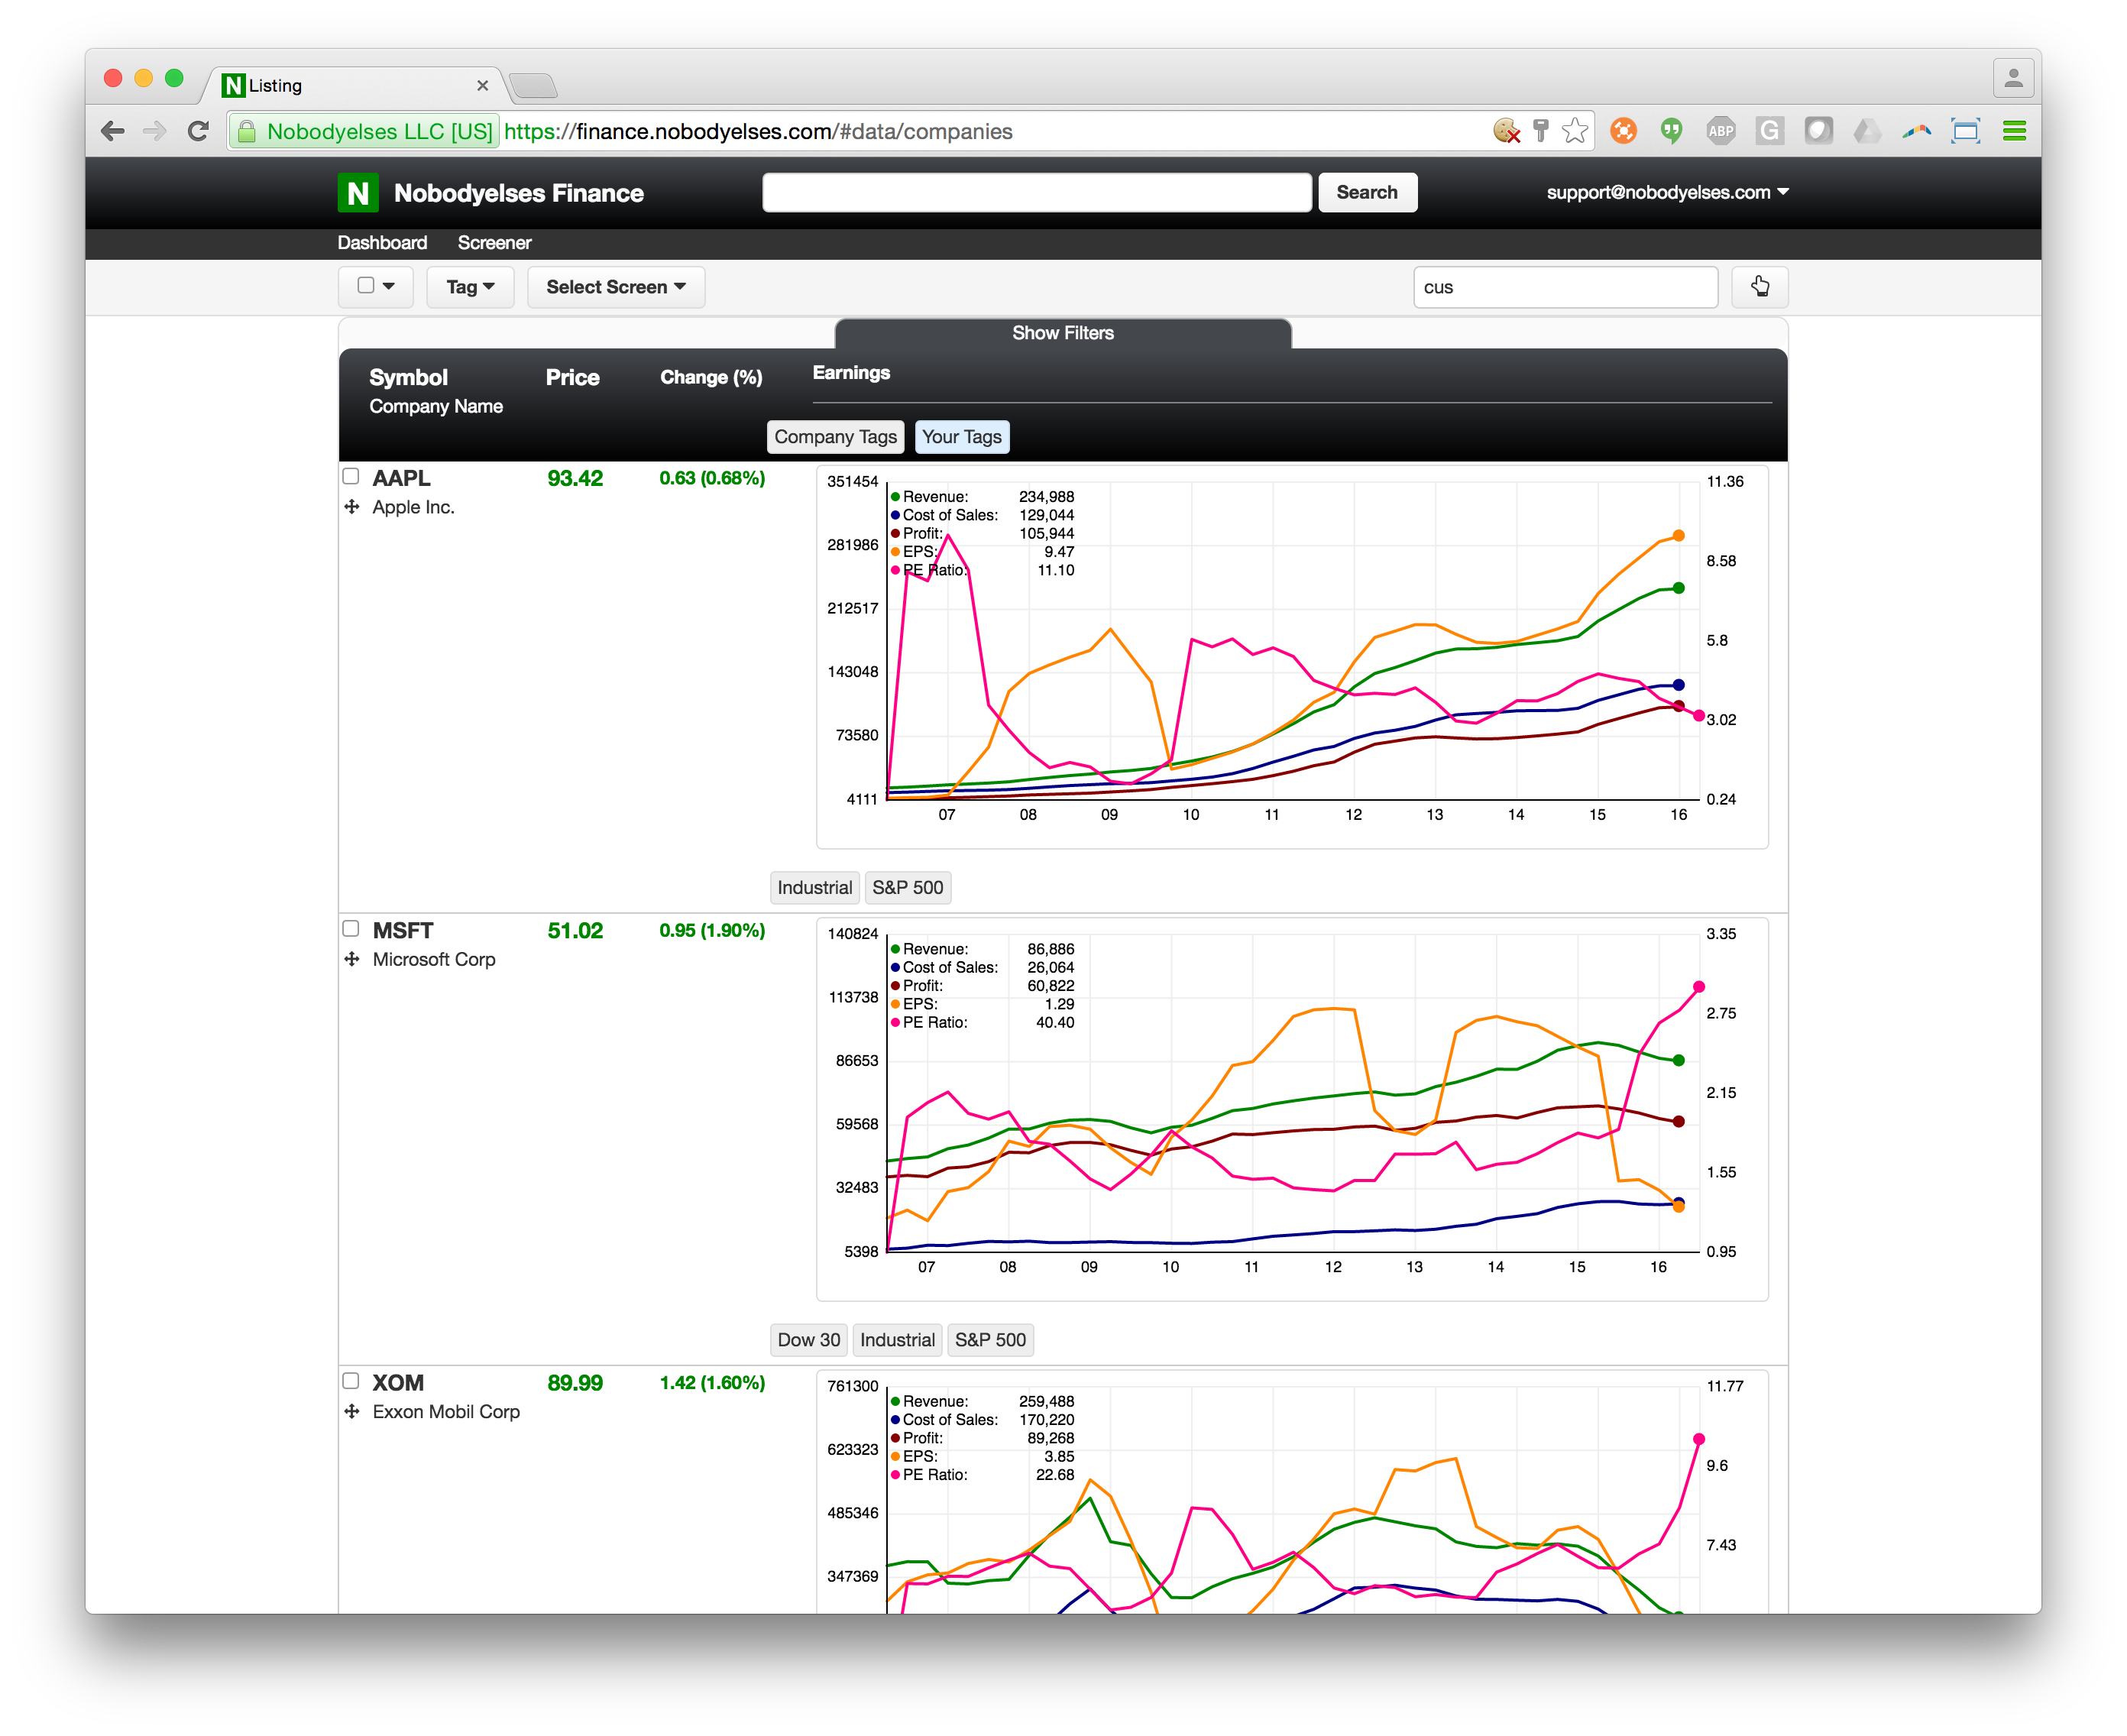Click the Show Filters bar
This screenshot has height=1736, width=2127.
pos(1062,333)
